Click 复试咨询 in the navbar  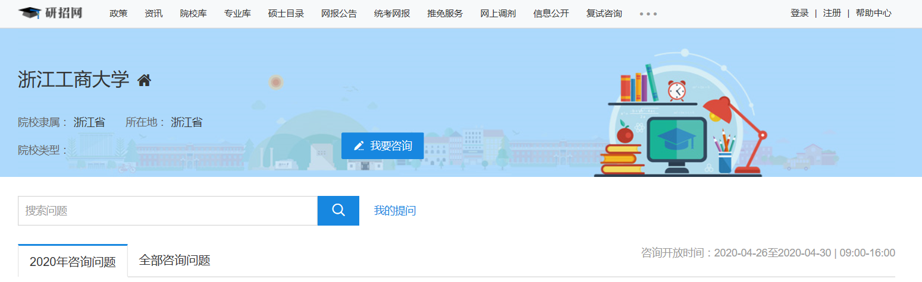point(604,14)
